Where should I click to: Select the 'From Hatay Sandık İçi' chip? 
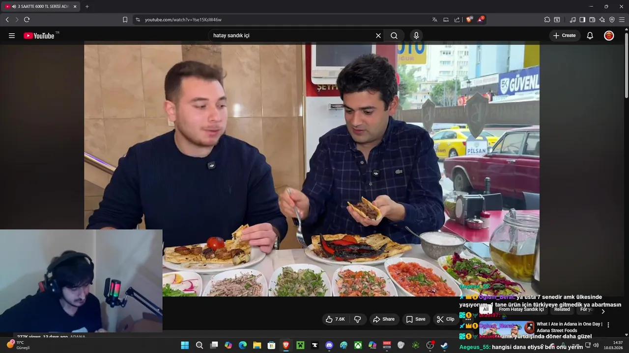coord(521,309)
